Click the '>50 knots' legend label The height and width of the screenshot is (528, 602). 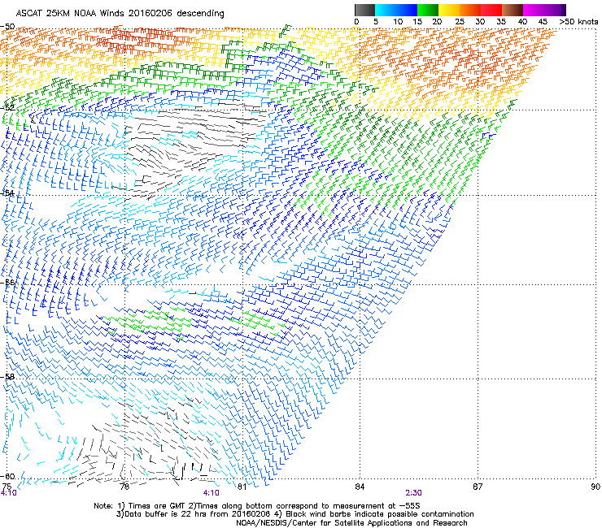pos(578,22)
